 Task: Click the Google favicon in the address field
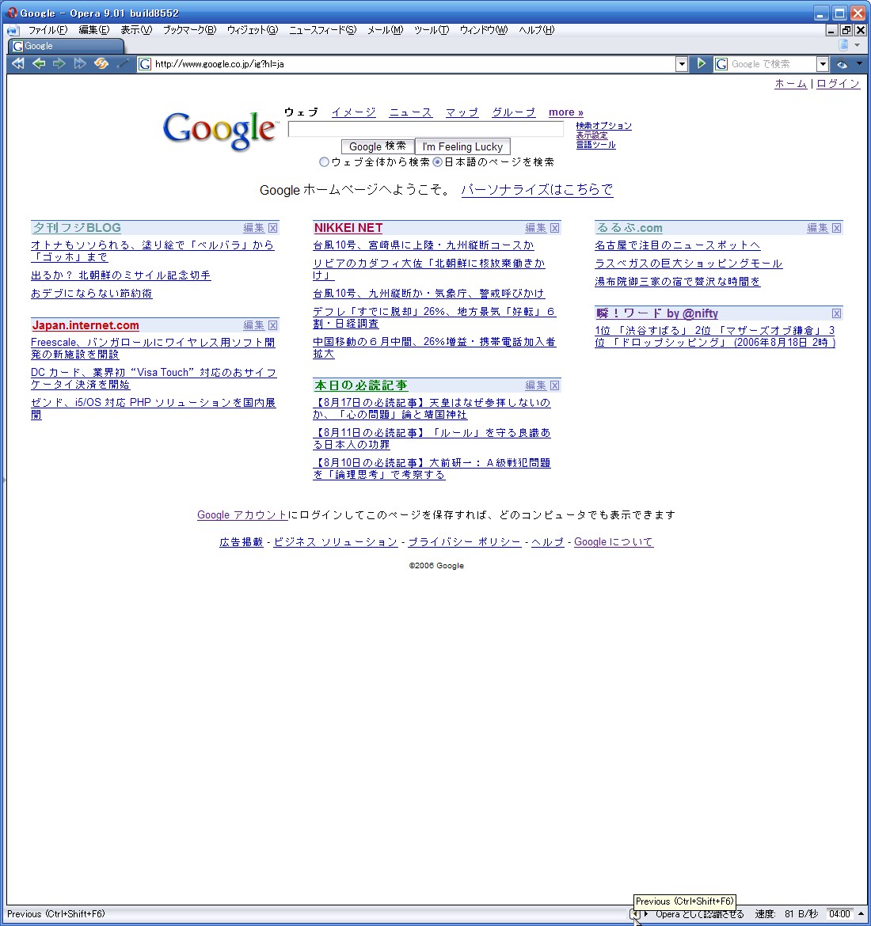click(145, 64)
